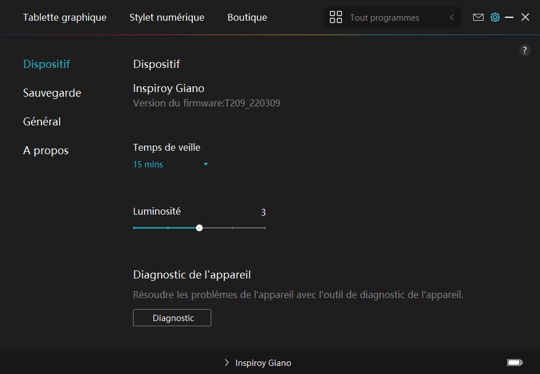
Task: Minimize the tablet driver window
Action: click(509, 17)
